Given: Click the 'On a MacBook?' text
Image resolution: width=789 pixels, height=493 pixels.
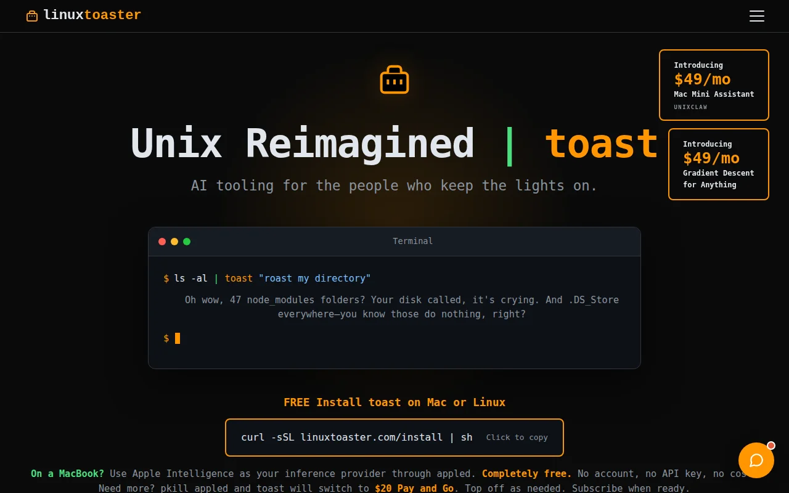Looking at the screenshot, I should (x=67, y=474).
